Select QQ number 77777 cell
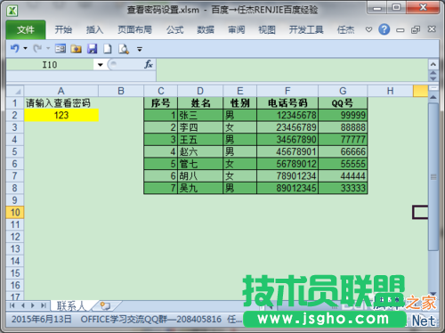Screen dimensions: 445x333 click(343, 140)
